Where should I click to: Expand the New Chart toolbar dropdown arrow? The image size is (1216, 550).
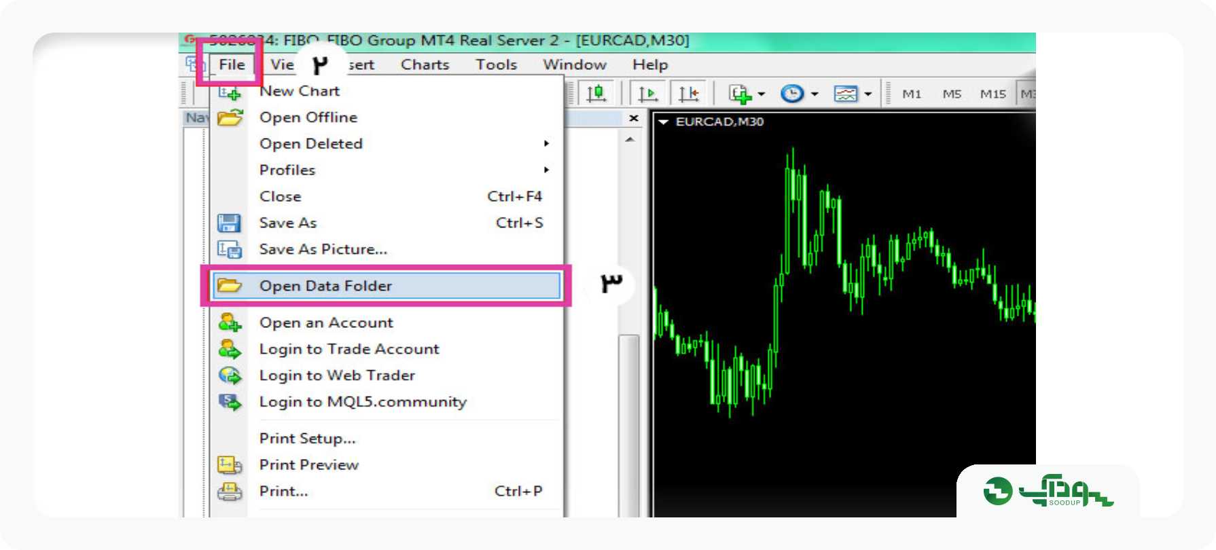click(x=762, y=94)
